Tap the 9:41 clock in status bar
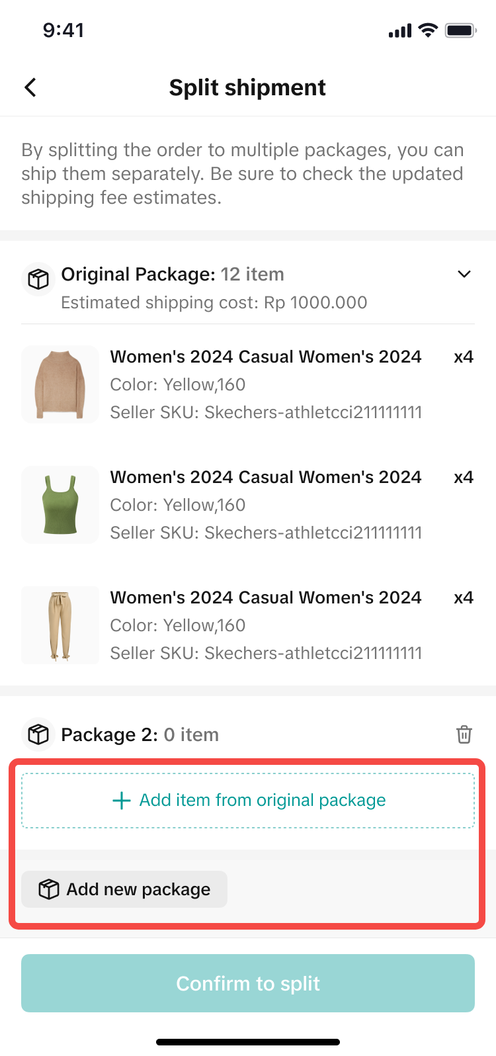The width and height of the screenshot is (496, 1056). coord(63,30)
